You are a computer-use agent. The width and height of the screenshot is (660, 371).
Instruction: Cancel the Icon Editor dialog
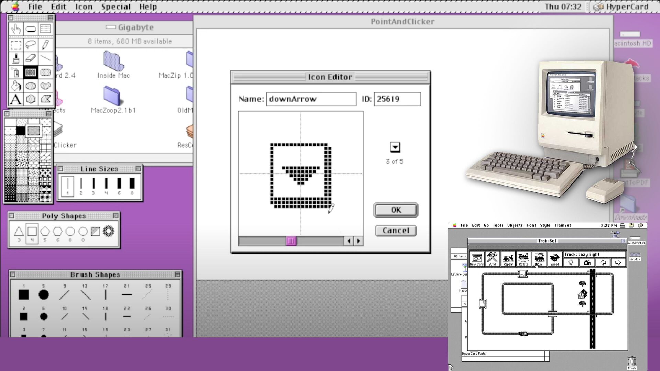[x=396, y=231]
